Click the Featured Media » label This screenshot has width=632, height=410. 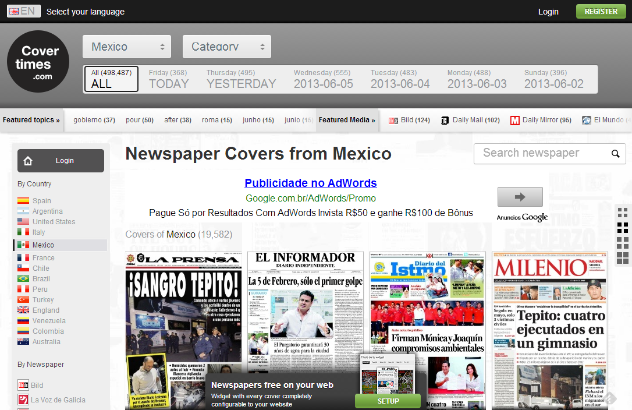pos(347,120)
